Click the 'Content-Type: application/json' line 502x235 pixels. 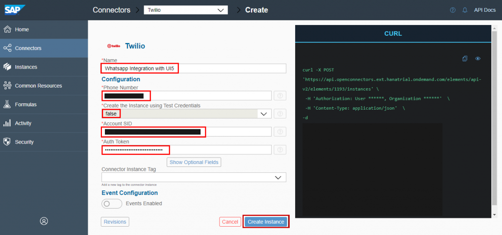tap(355, 108)
